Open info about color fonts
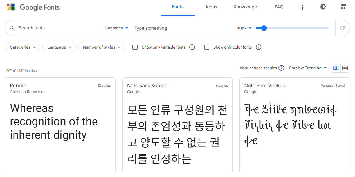 (x=259, y=47)
